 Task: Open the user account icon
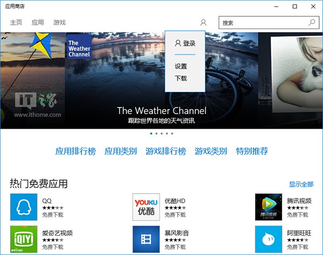[x=203, y=23]
